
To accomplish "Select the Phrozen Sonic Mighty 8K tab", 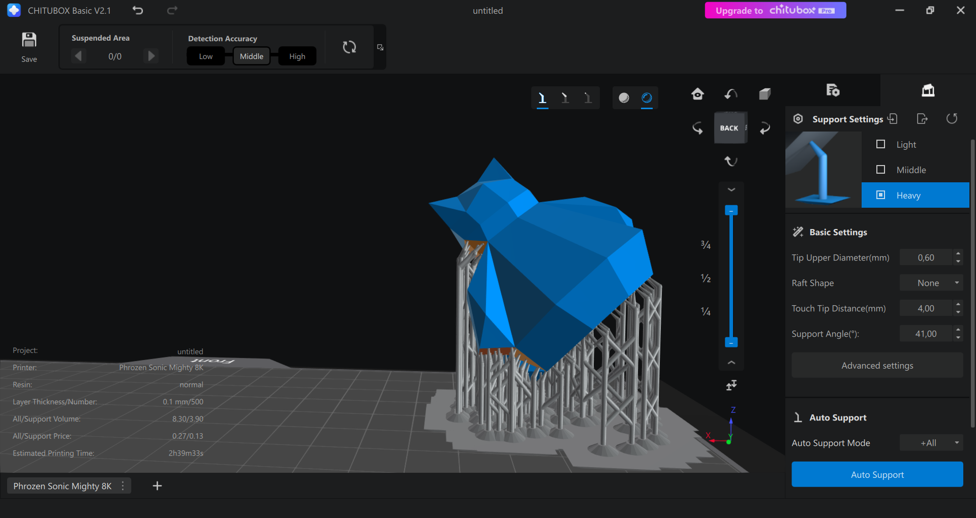I will (x=63, y=486).
